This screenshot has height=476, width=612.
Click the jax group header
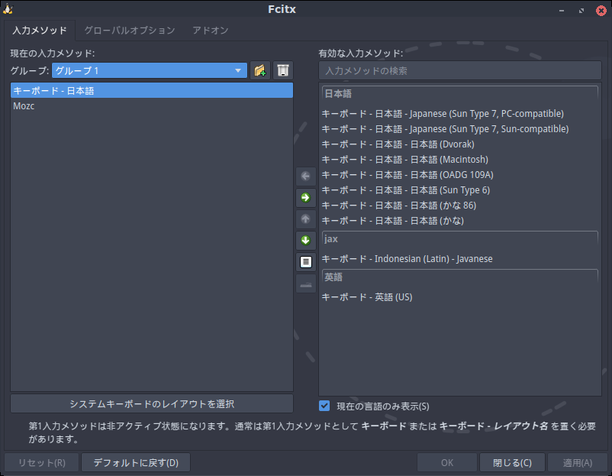pyautogui.click(x=460, y=239)
